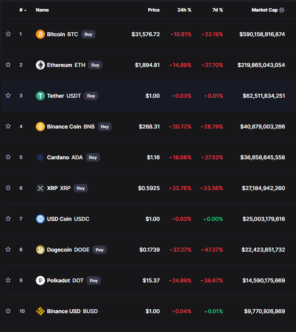Toggle the watchlist star for Binance Coin
Screen dimensions: 296x332
pyautogui.click(x=8, y=126)
